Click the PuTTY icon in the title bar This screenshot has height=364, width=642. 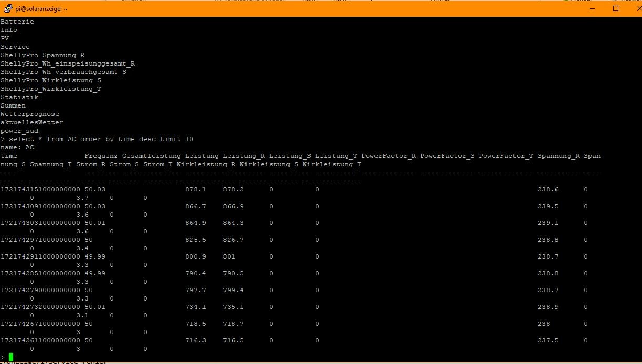coord(8,8)
